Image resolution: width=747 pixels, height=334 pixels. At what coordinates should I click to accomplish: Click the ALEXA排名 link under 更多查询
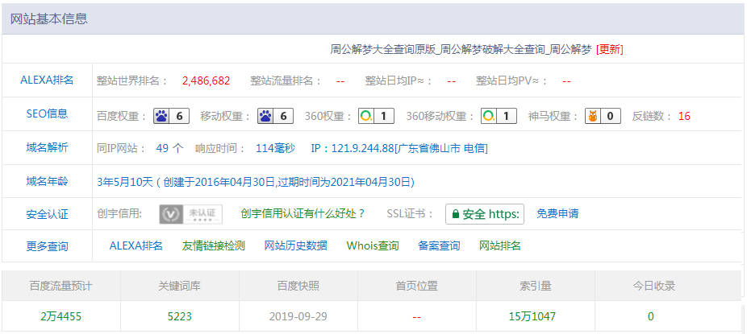(x=136, y=245)
